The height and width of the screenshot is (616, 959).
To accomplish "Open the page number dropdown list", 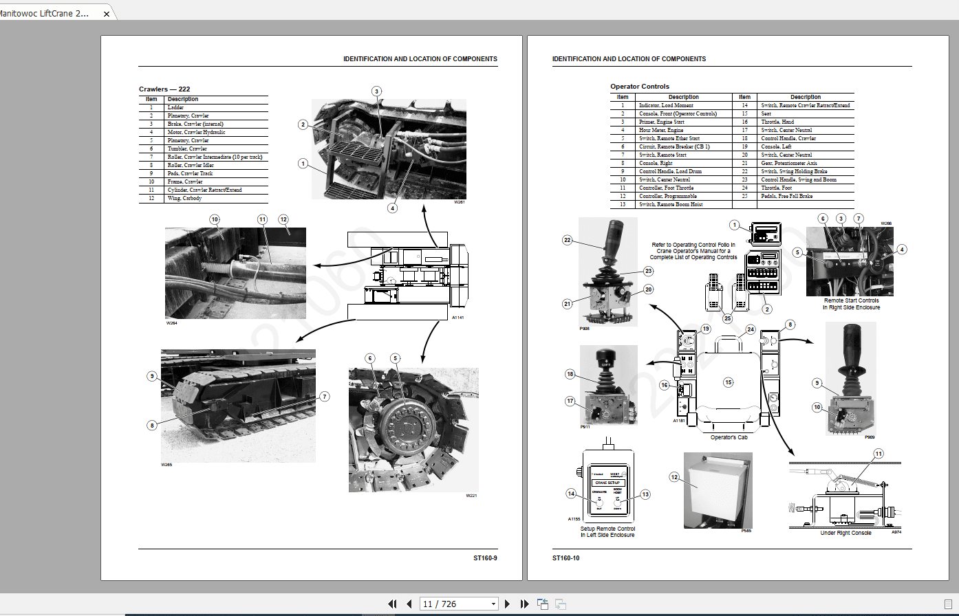I will pos(495,603).
